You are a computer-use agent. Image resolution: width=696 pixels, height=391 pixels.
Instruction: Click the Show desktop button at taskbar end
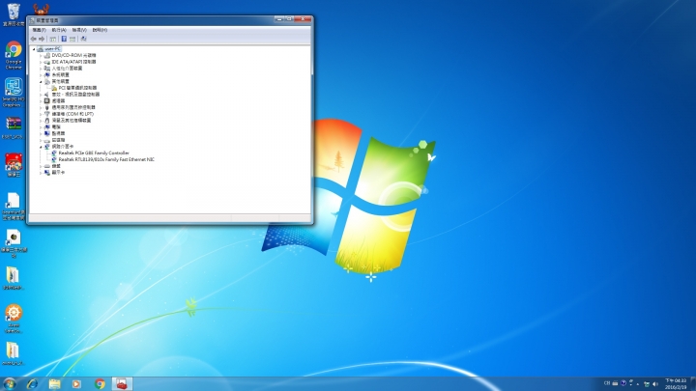(x=693, y=384)
